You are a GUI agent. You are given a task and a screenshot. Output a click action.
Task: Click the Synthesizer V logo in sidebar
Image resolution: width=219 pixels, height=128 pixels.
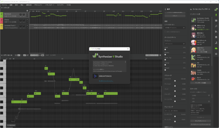(x=216, y=9)
